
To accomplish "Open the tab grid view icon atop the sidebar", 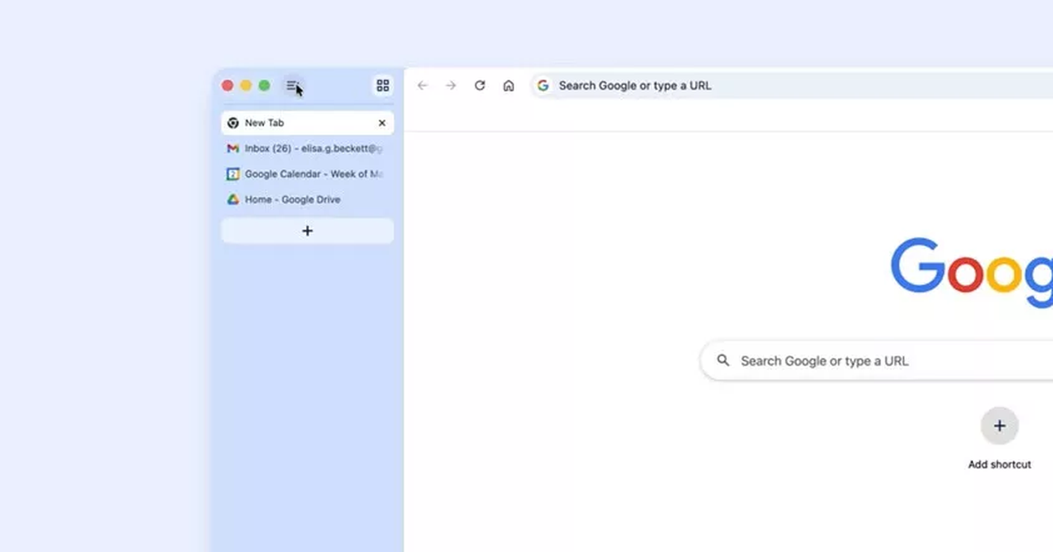I will coord(382,85).
